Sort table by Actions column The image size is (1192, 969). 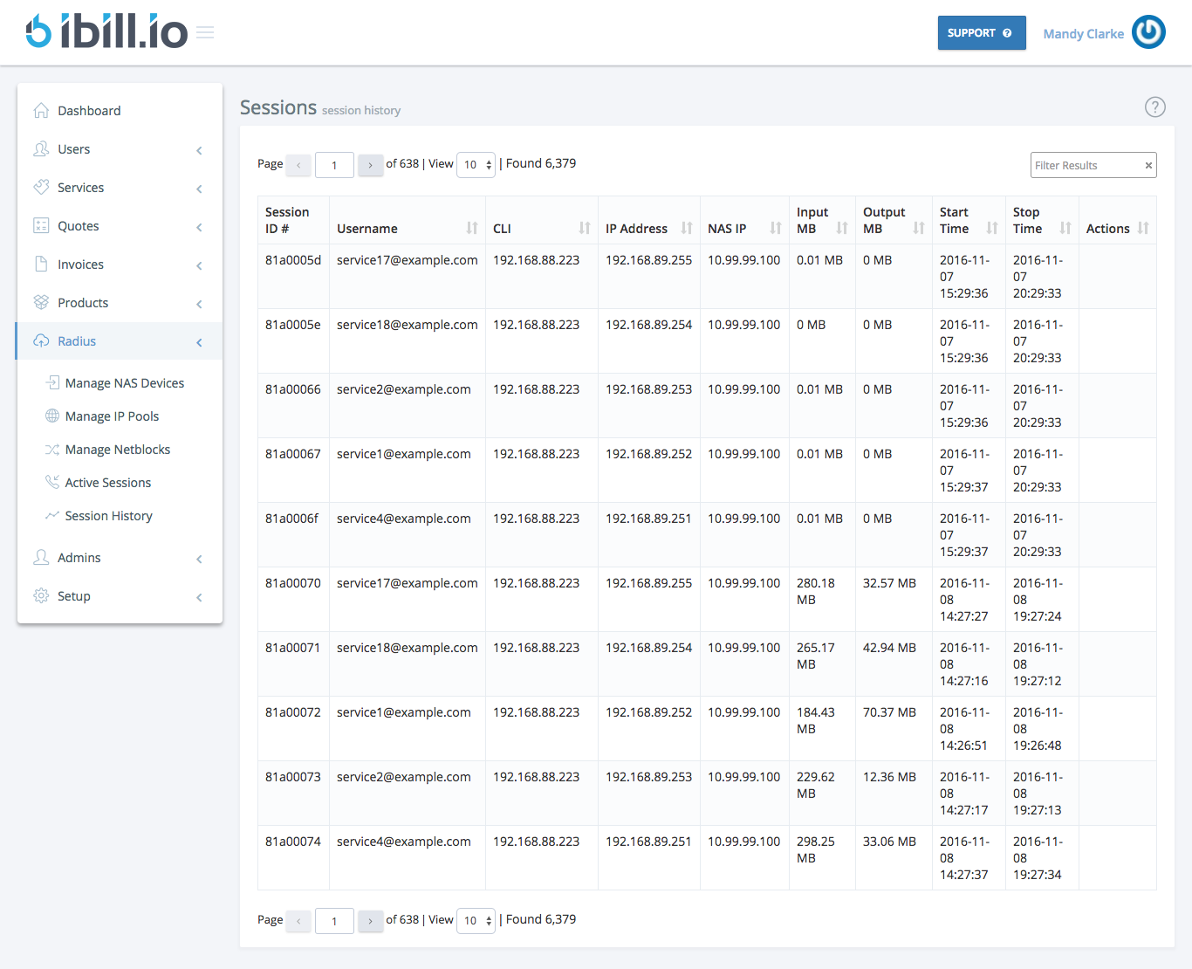[x=1143, y=228]
